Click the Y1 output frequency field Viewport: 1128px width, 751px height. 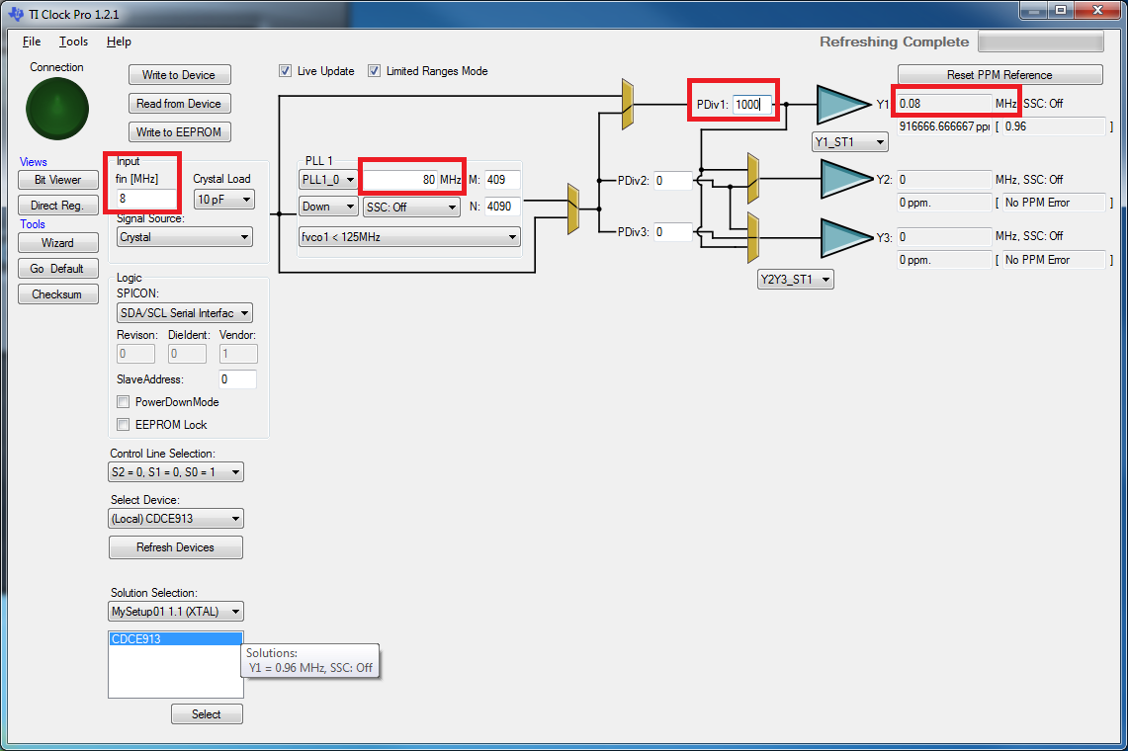tap(944, 104)
